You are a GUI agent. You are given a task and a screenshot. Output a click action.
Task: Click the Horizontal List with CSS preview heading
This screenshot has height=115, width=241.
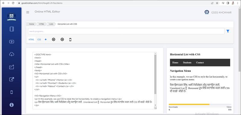click(185, 54)
